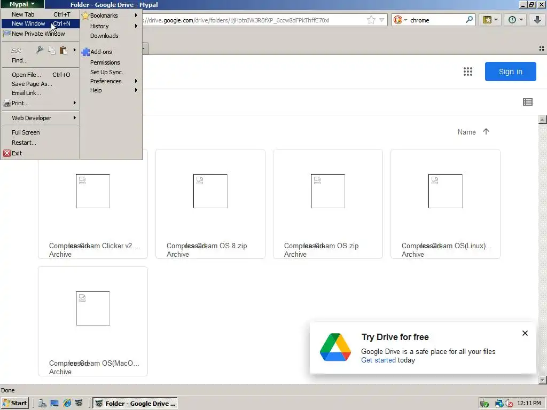Screen dimensions: 547x410
Task: Click the tab groups grid icon
Action: pos(542,49)
